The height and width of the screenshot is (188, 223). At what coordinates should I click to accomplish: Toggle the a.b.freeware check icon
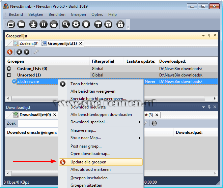14,82
